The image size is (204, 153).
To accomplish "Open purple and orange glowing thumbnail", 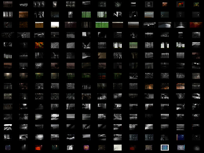I will 86,147.
